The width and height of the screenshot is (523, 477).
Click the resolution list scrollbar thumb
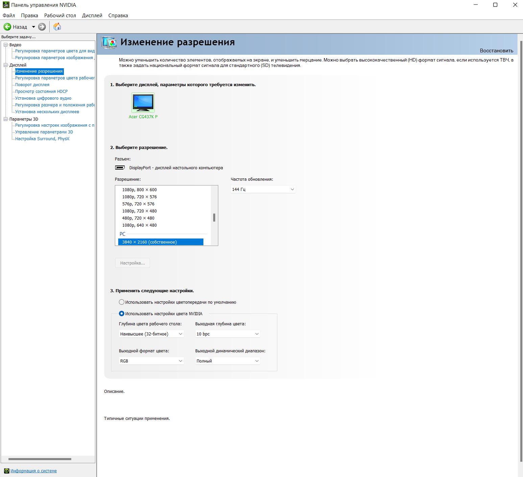214,217
